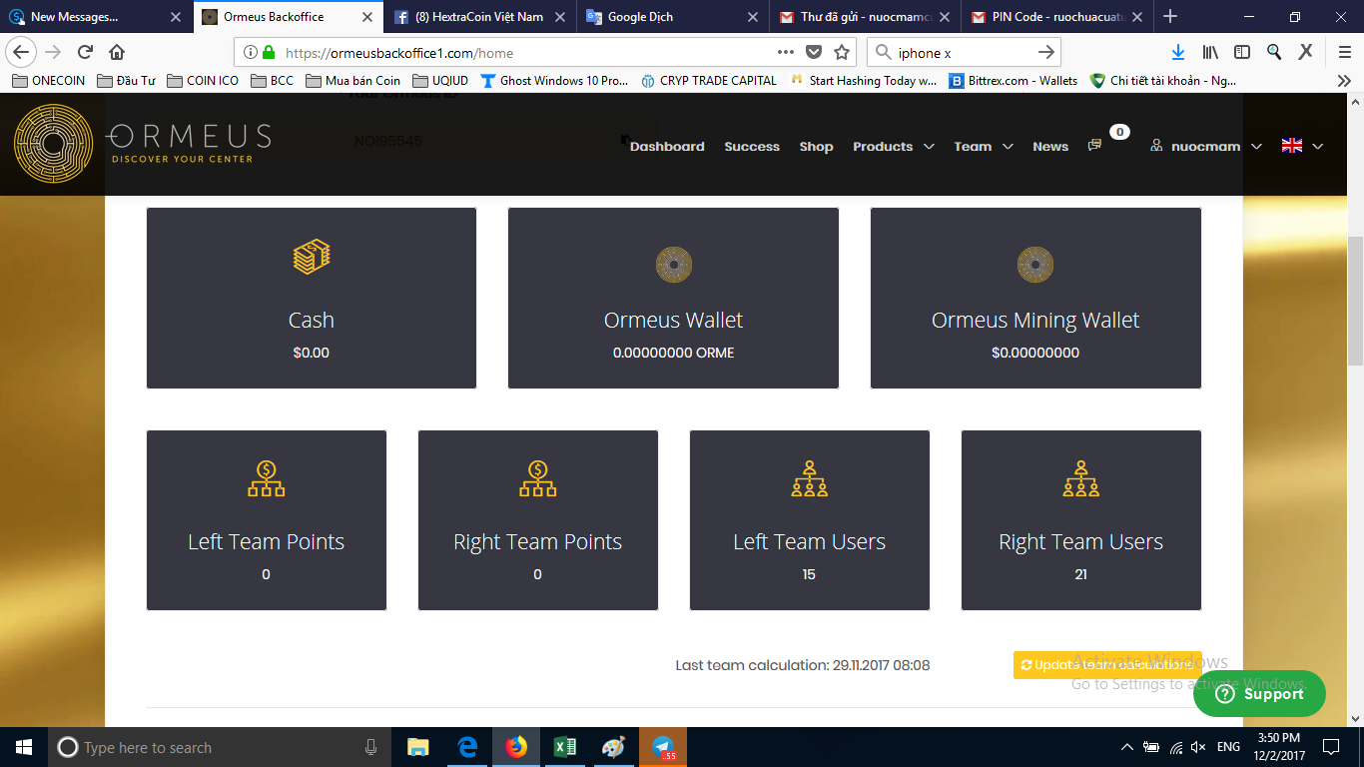Click the Left Team Points icon

pos(267,478)
